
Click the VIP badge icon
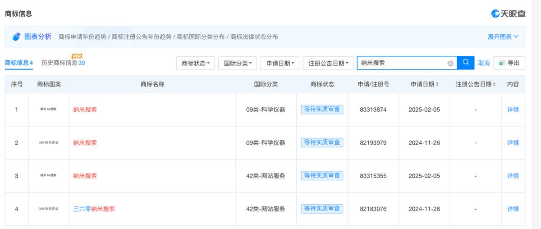coord(77,56)
